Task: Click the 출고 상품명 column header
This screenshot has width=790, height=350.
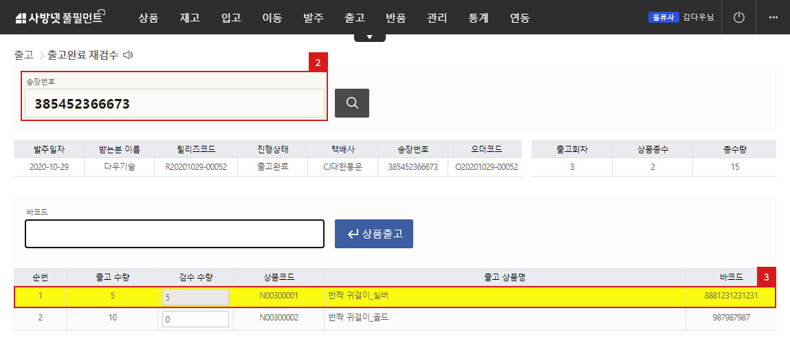Action: 505,277
